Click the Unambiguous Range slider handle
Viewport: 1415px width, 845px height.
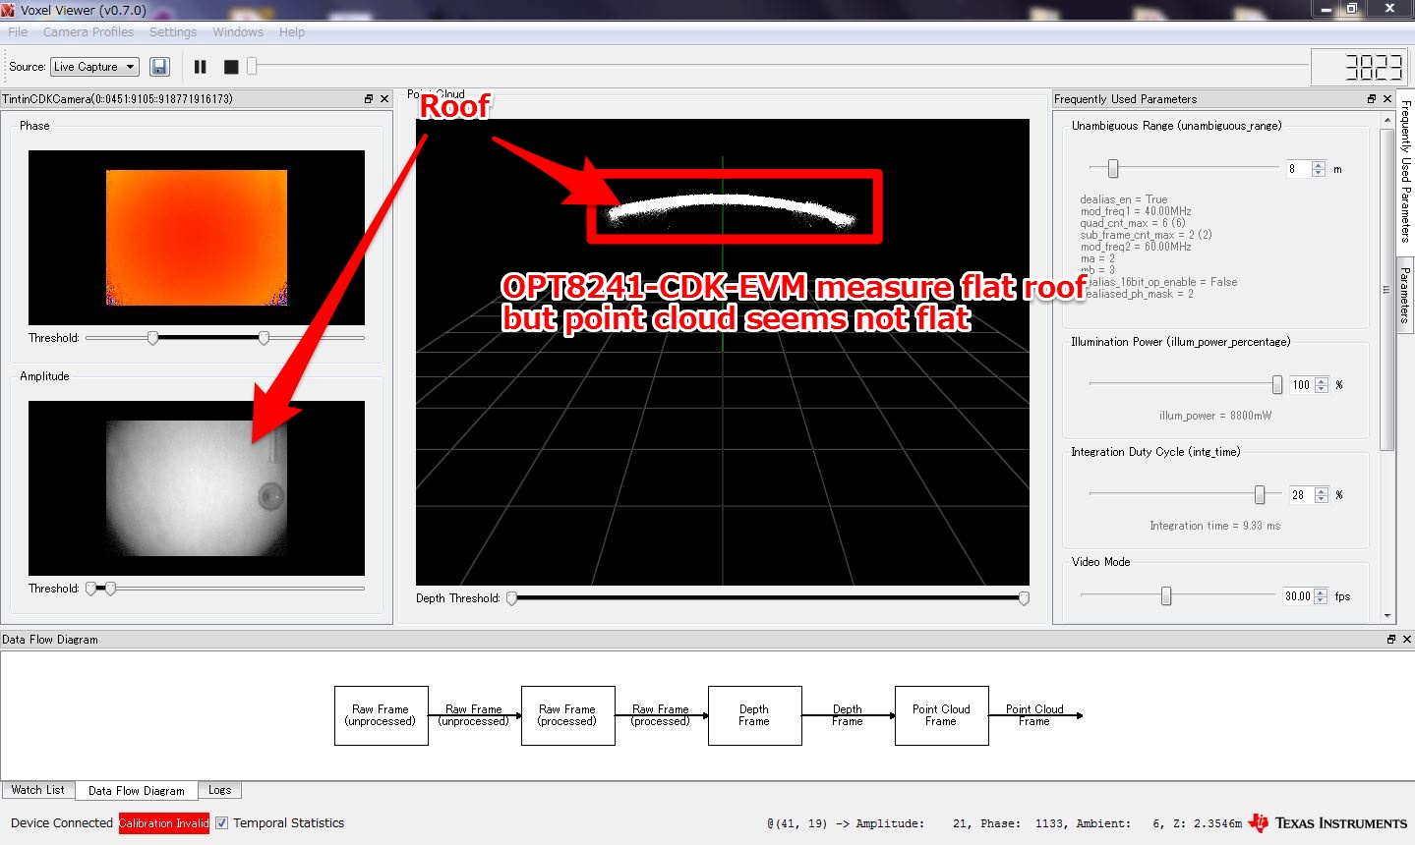pos(1113,169)
